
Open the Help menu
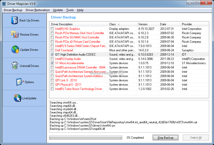click(x=80, y=10)
